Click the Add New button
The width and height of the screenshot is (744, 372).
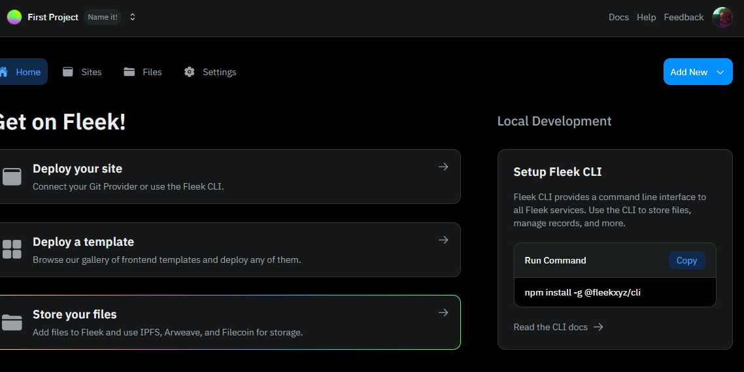pyautogui.click(x=698, y=72)
